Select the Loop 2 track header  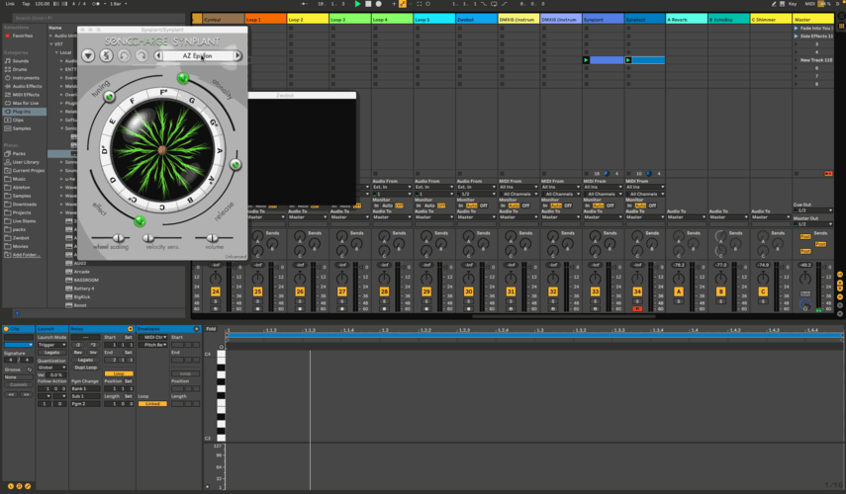click(308, 20)
